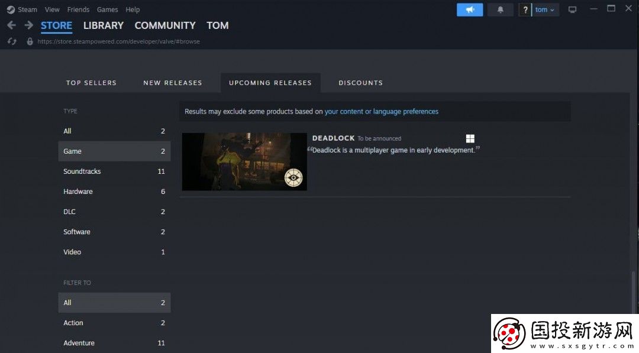This screenshot has width=639, height=353.
Task: Open the Deadlock game title link
Action: click(x=333, y=138)
